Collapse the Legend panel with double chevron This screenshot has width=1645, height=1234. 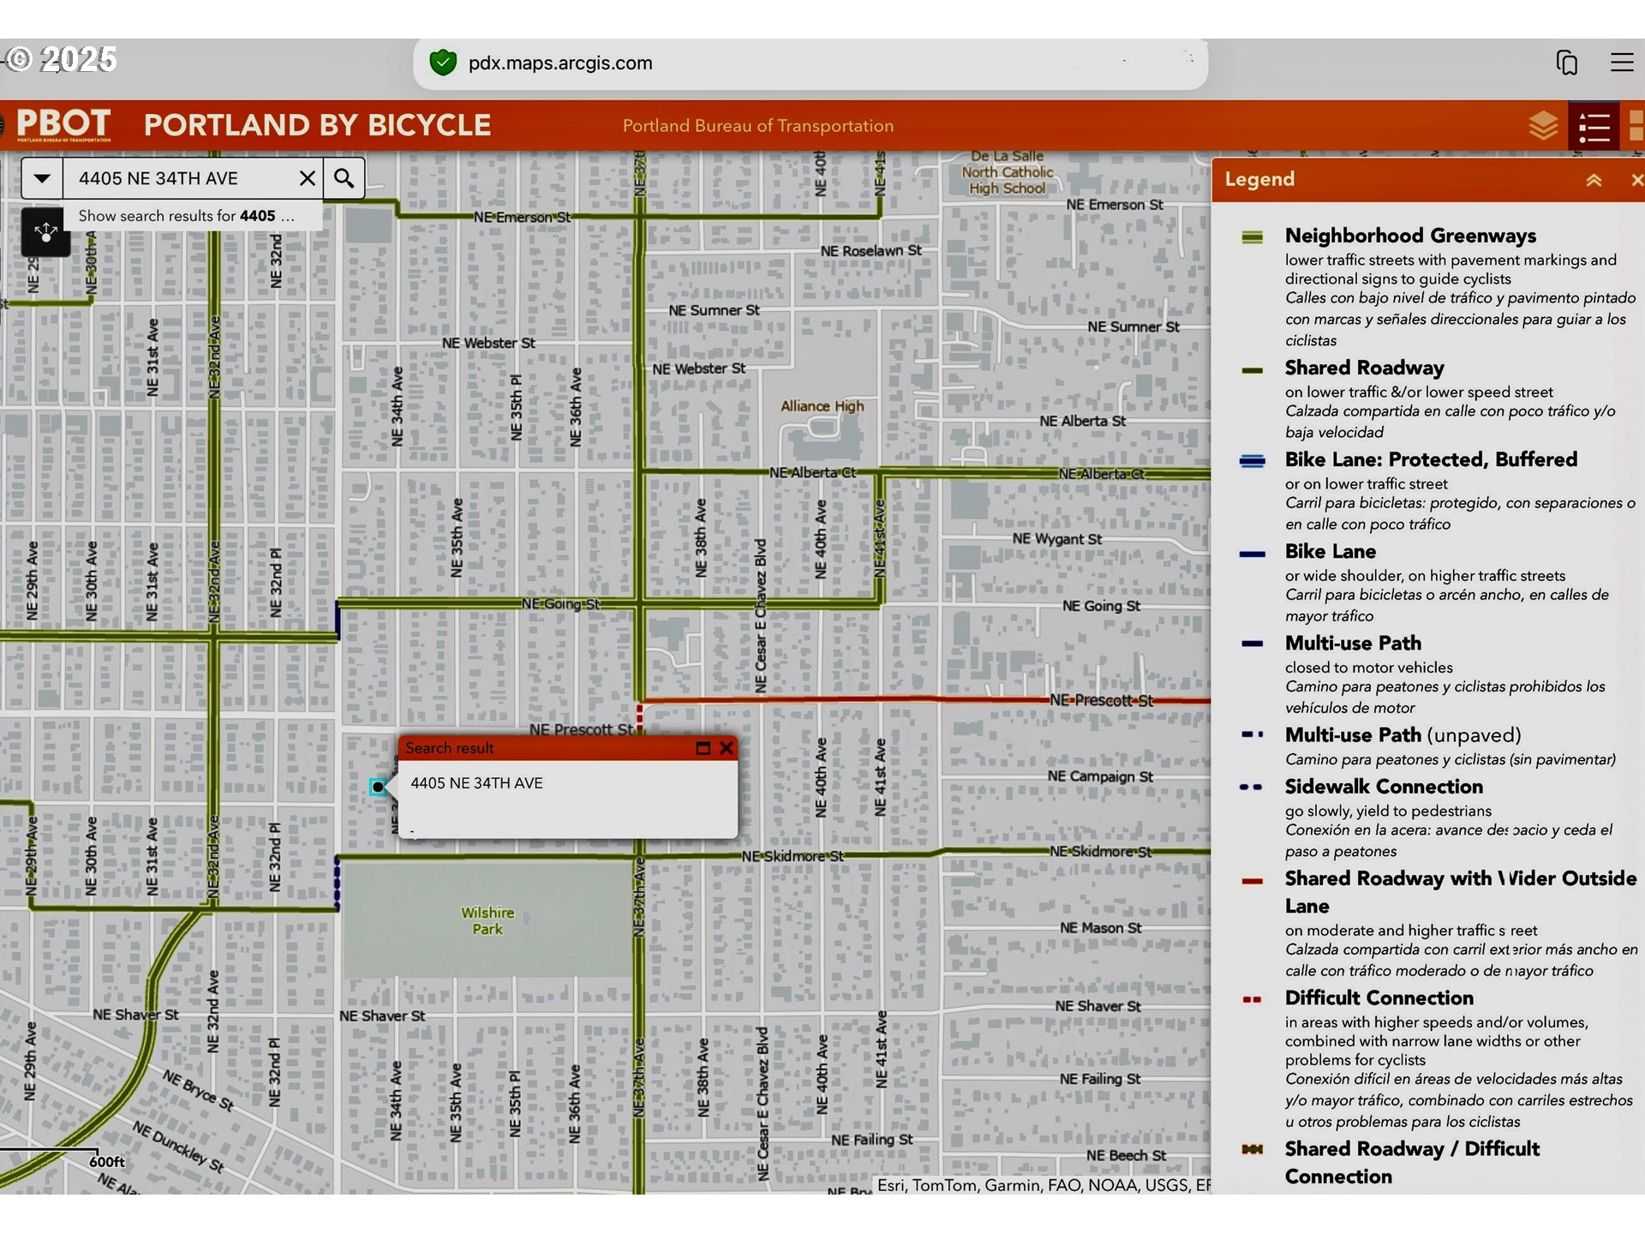coord(1594,180)
